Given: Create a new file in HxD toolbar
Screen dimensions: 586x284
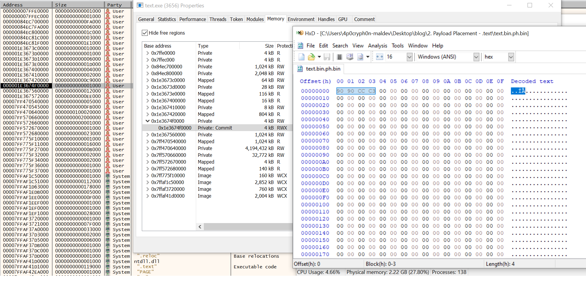Looking at the screenshot, I should click(301, 57).
